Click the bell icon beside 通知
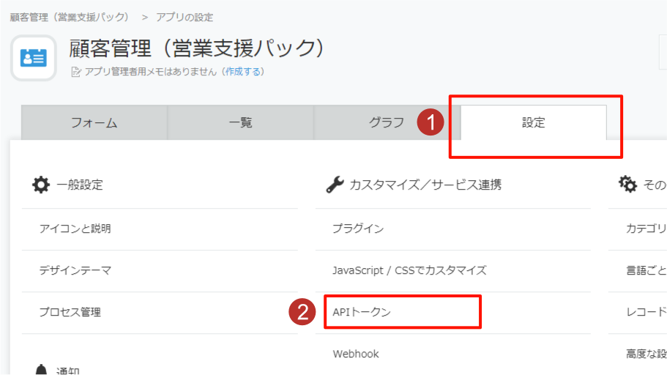Screen dimensions: 667x375 coord(41,371)
